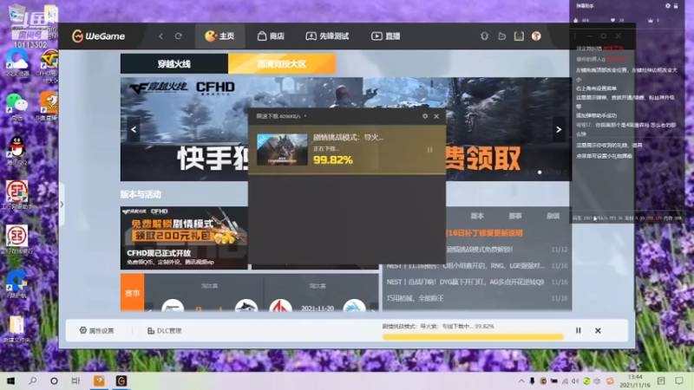Open Windows notification center
The image size is (694, 390).
[x=679, y=380]
